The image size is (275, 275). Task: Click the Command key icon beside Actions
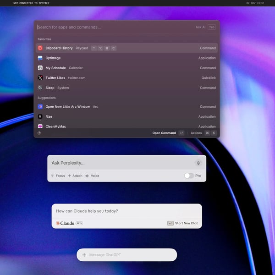coord(207,133)
